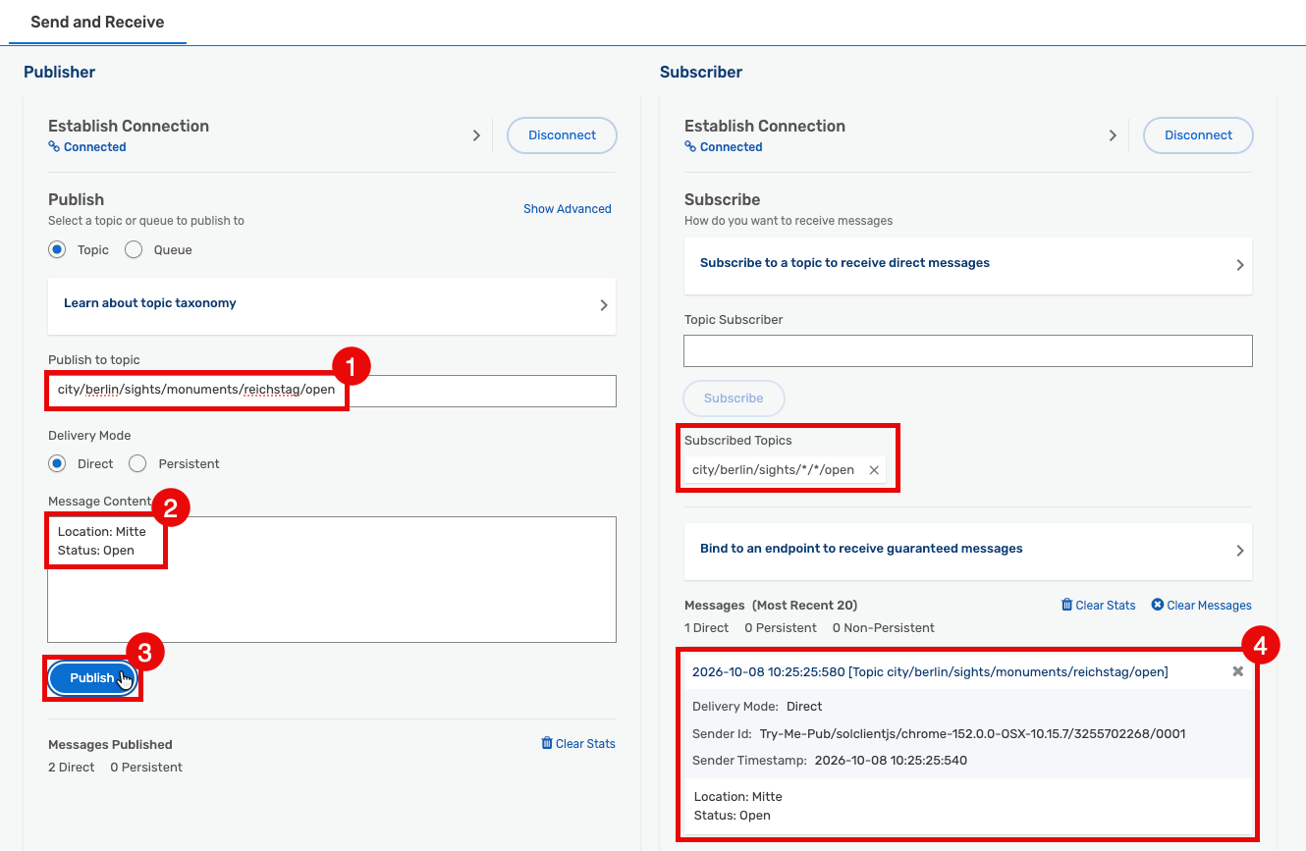Expand Subscribe to a topic to receive direct messages

pyautogui.click(x=968, y=265)
